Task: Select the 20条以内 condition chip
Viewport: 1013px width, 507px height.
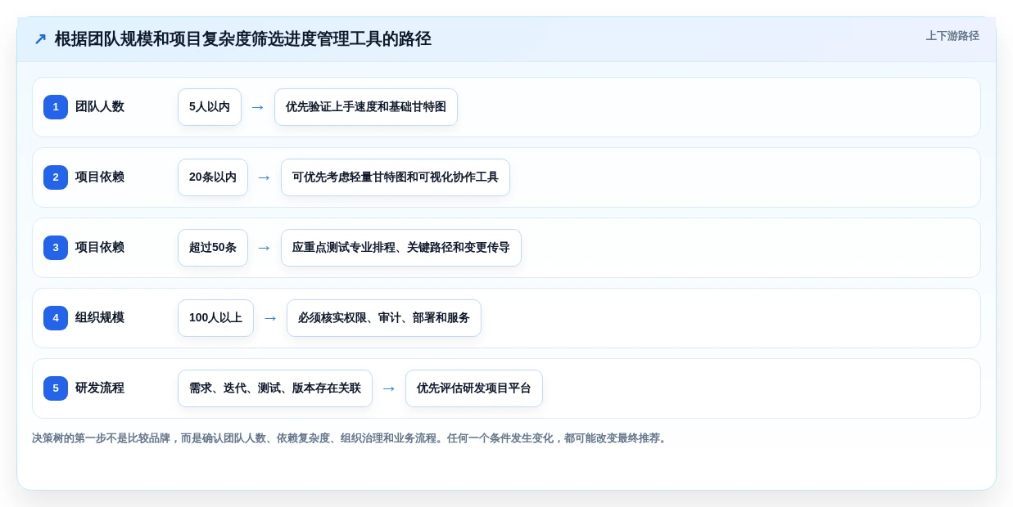Action: (x=213, y=177)
